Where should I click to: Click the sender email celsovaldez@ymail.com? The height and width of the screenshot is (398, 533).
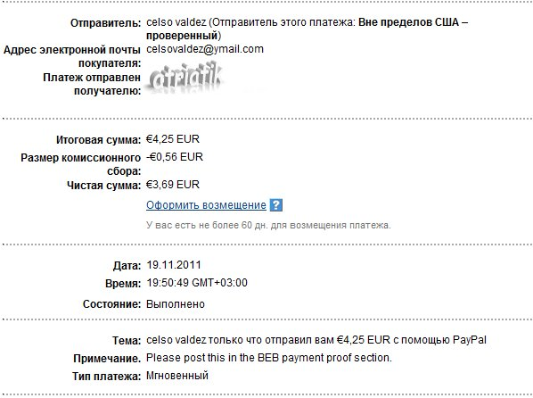point(205,49)
